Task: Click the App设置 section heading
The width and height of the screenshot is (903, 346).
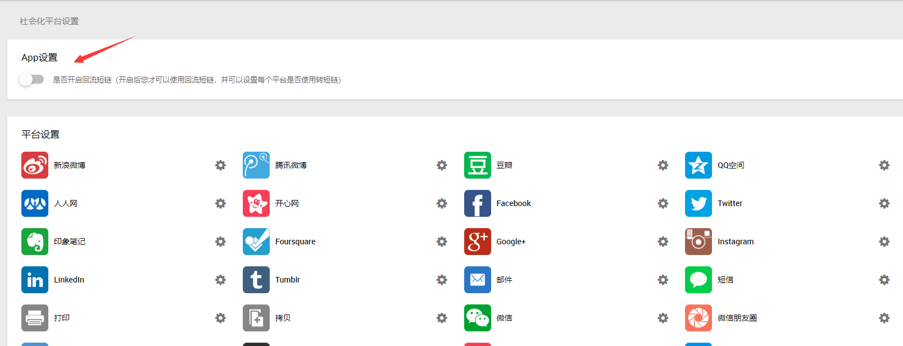Action: point(39,57)
